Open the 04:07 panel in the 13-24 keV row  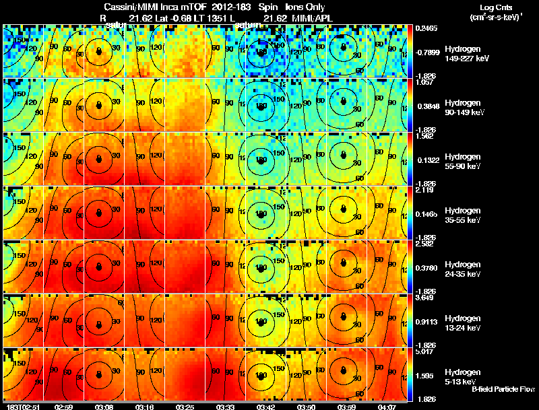[387, 320]
